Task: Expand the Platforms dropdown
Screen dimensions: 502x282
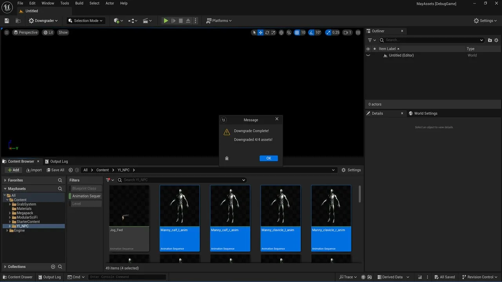Action: 219,21
